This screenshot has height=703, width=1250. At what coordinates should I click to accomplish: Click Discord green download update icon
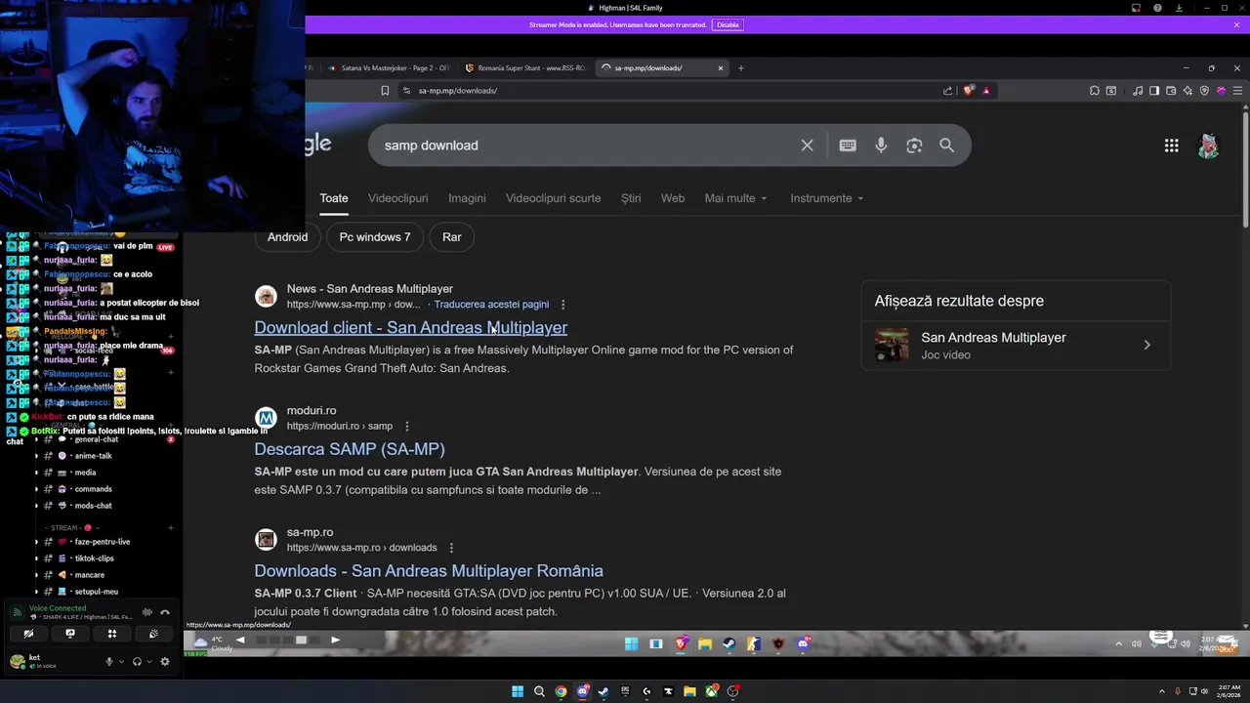pos(1179,8)
